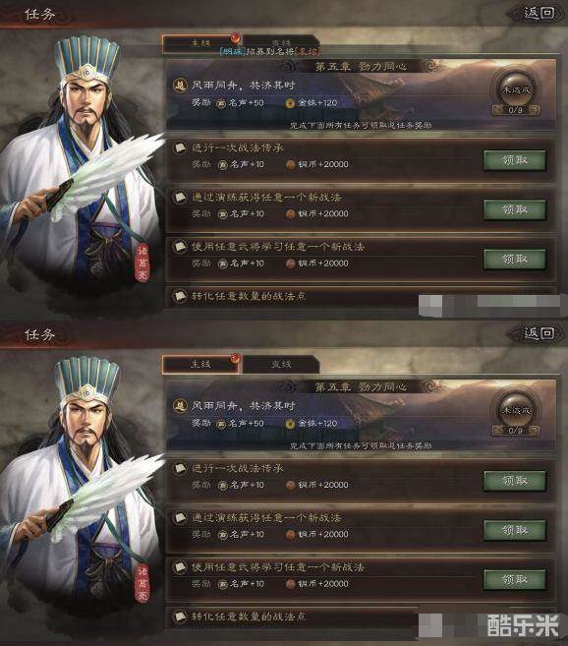The width and height of the screenshot is (568, 646).
Task: Click the 诸葛亮 portrait in upper screen
Action: click(81, 165)
